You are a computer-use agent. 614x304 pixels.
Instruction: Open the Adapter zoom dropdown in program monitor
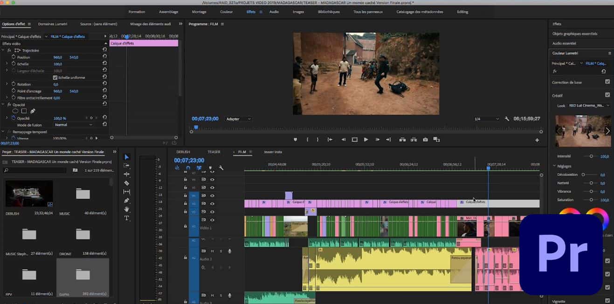[x=238, y=119]
